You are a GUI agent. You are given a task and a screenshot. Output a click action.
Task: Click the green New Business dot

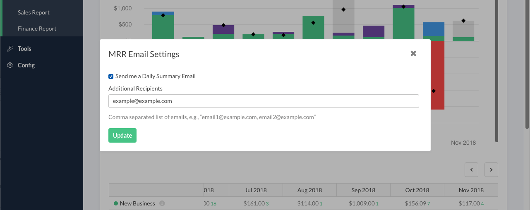point(116,203)
